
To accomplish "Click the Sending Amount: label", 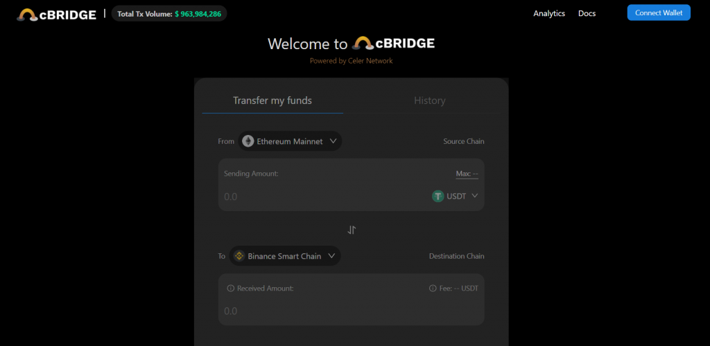I will click(251, 174).
